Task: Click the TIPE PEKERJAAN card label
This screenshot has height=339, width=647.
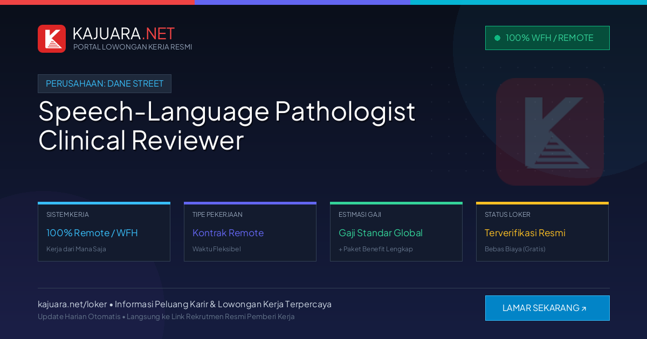Action: 217,215
